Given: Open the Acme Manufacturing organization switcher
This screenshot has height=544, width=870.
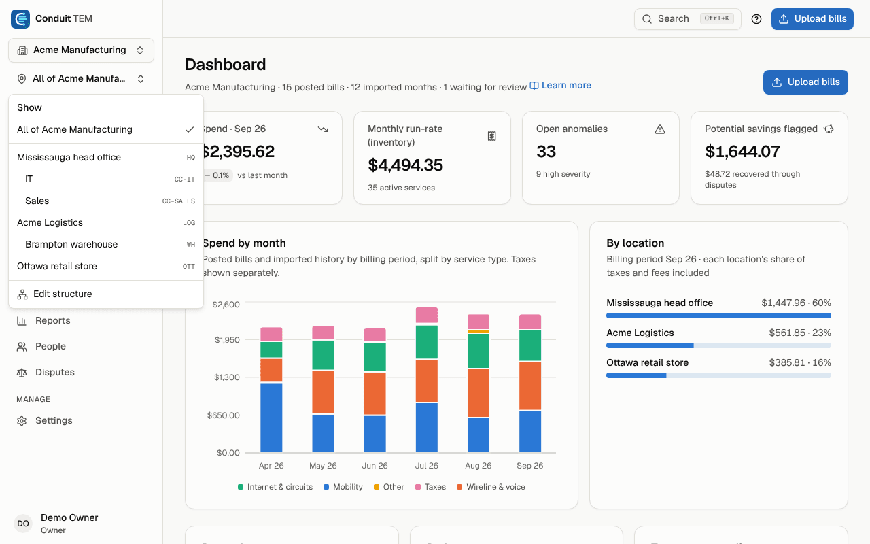Looking at the screenshot, I should (81, 50).
